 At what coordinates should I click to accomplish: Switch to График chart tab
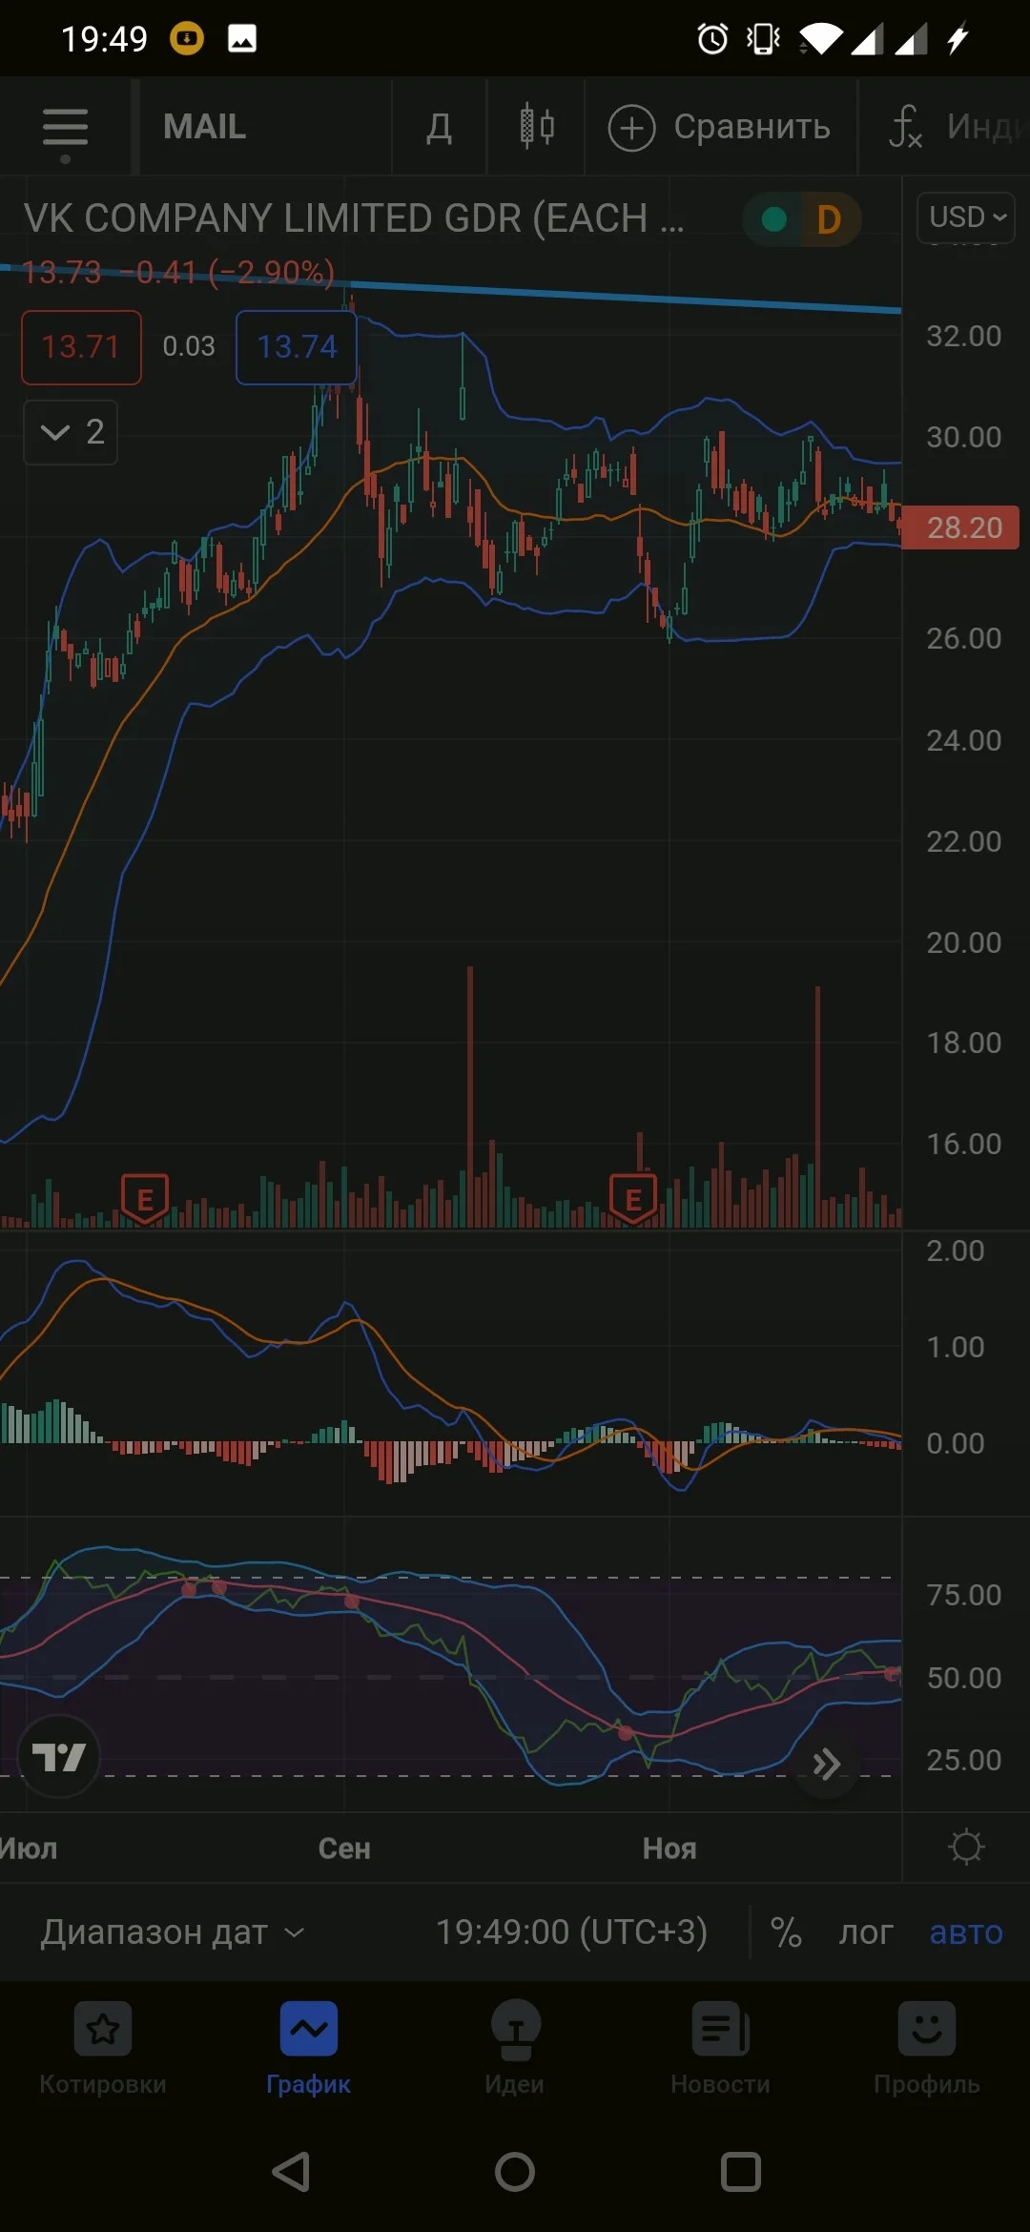click(x=309, y=2049)
